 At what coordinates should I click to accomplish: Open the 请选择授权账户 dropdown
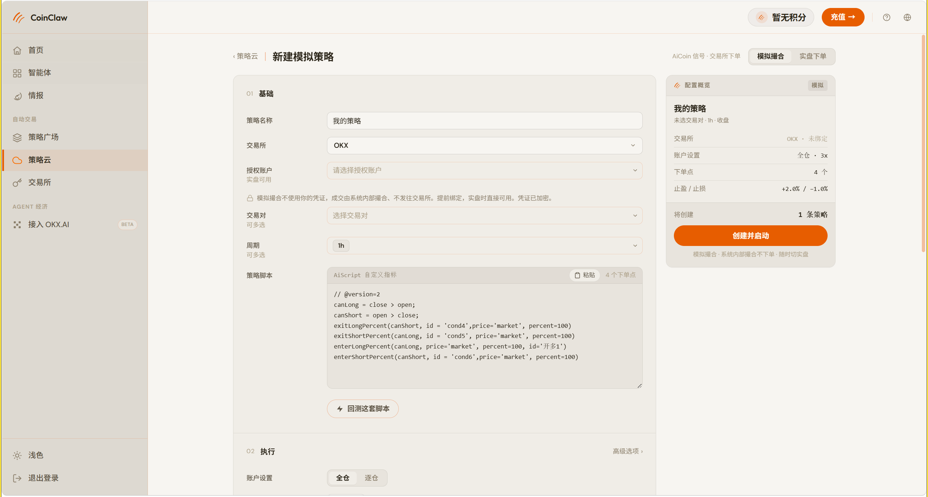coord(484,171)
